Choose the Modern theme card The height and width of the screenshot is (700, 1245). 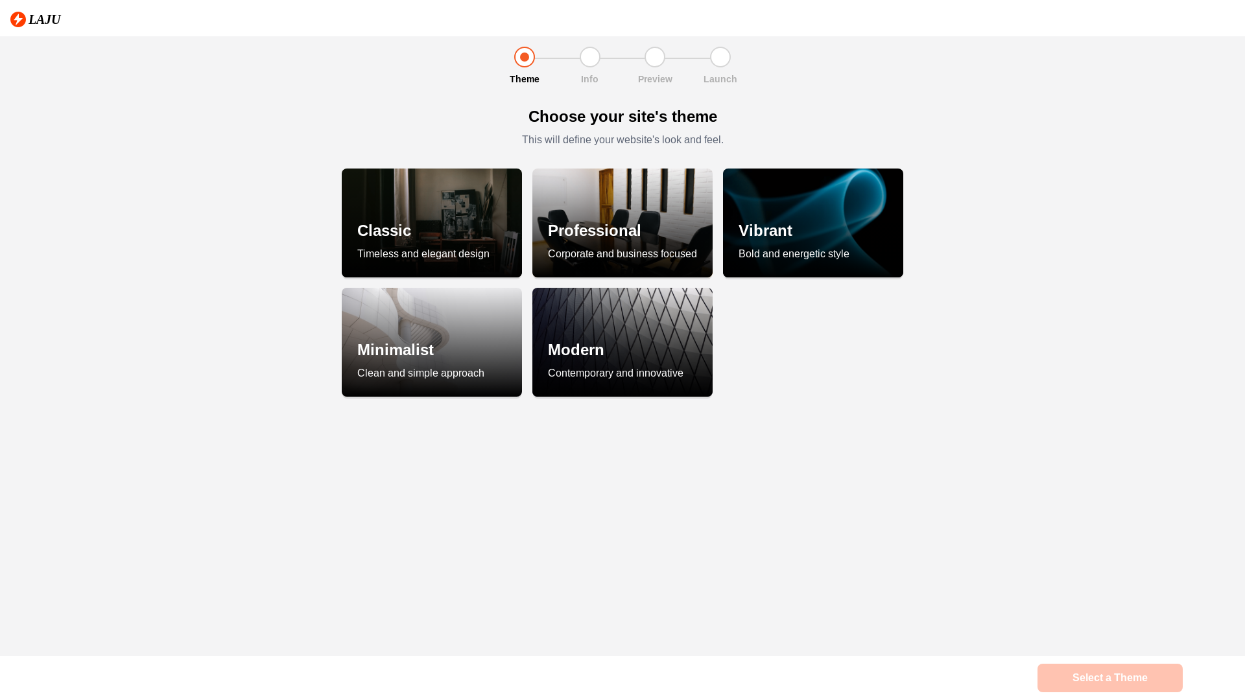coord(622,342)
